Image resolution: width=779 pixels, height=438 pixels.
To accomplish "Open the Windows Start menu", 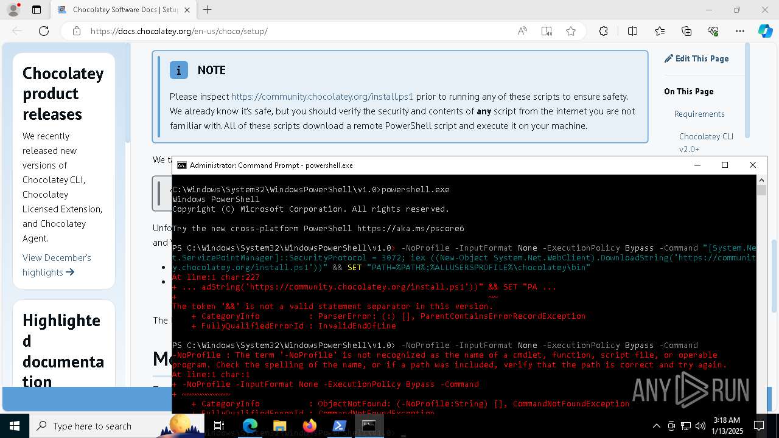I will [14, 426].
